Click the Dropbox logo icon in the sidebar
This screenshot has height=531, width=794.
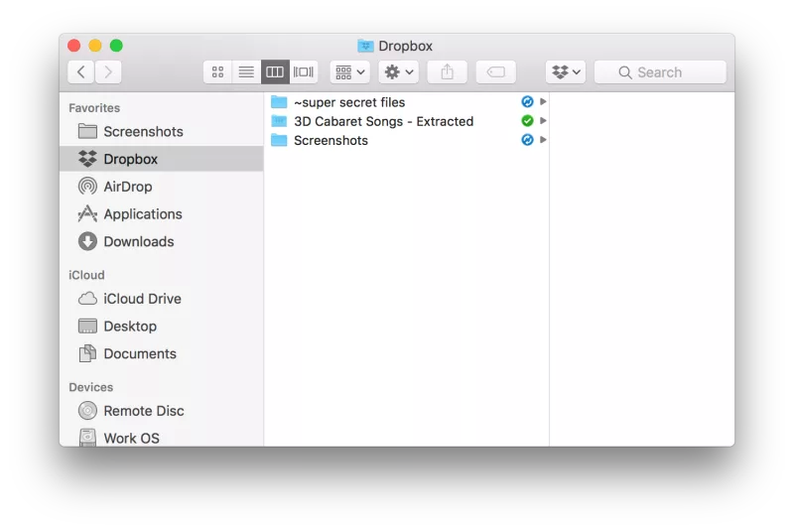[x=87, y=159]
